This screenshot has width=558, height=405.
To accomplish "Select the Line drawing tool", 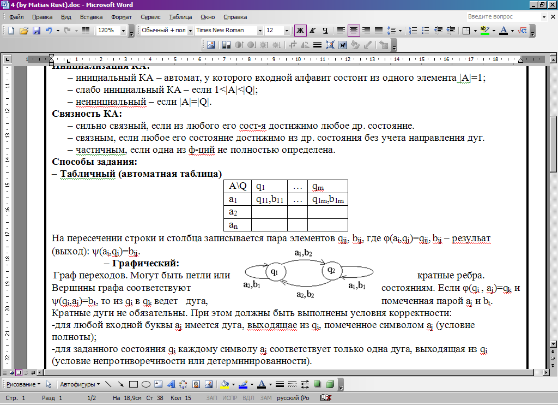I will tap(108, 384).
